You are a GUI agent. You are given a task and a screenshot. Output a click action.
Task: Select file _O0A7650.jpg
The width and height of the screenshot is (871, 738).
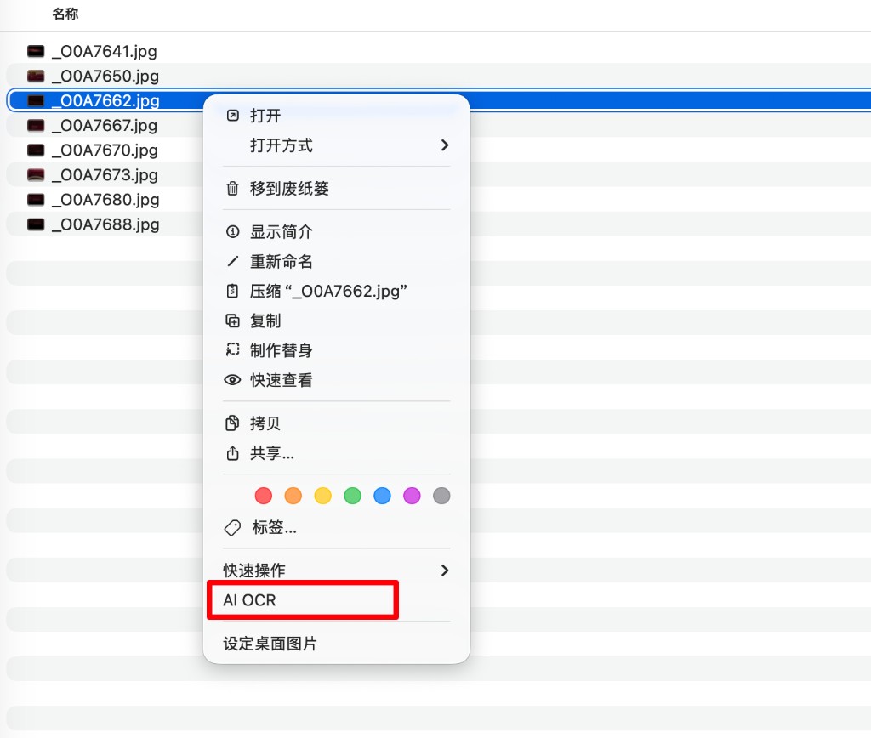point(105,76)
